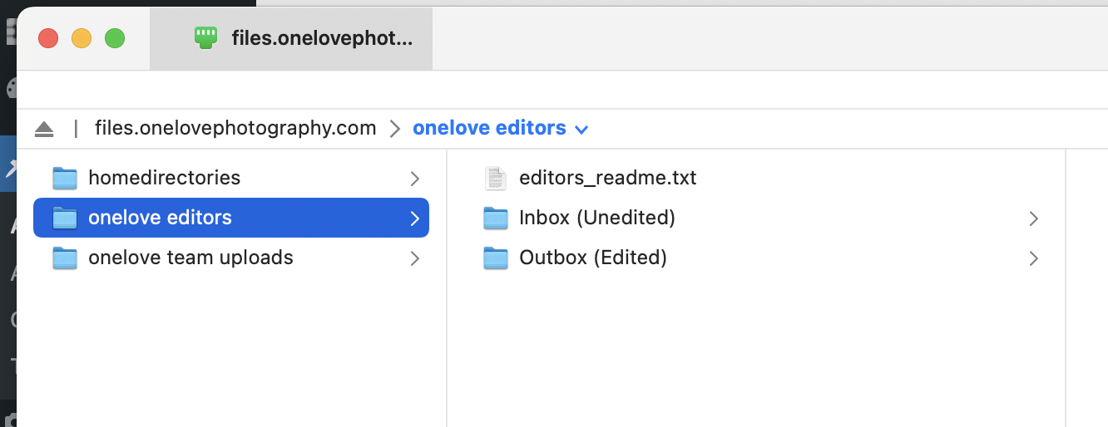The width and height of the screenshot is (1108, 427).
Task: Click the green server icon in the tab
Action: pos(205,37)
